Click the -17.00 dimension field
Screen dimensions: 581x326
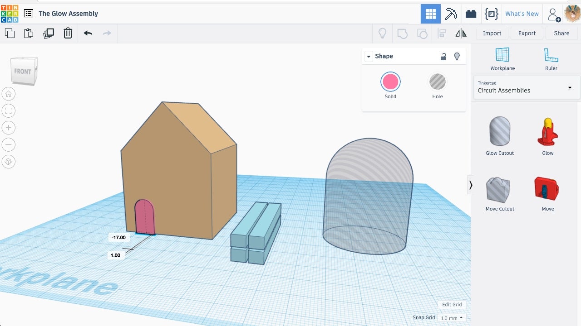tap(118, 237)
